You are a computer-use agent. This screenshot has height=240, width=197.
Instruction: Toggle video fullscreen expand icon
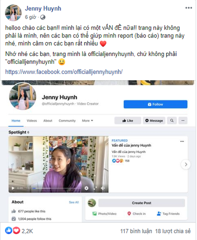tap(95, 188)
